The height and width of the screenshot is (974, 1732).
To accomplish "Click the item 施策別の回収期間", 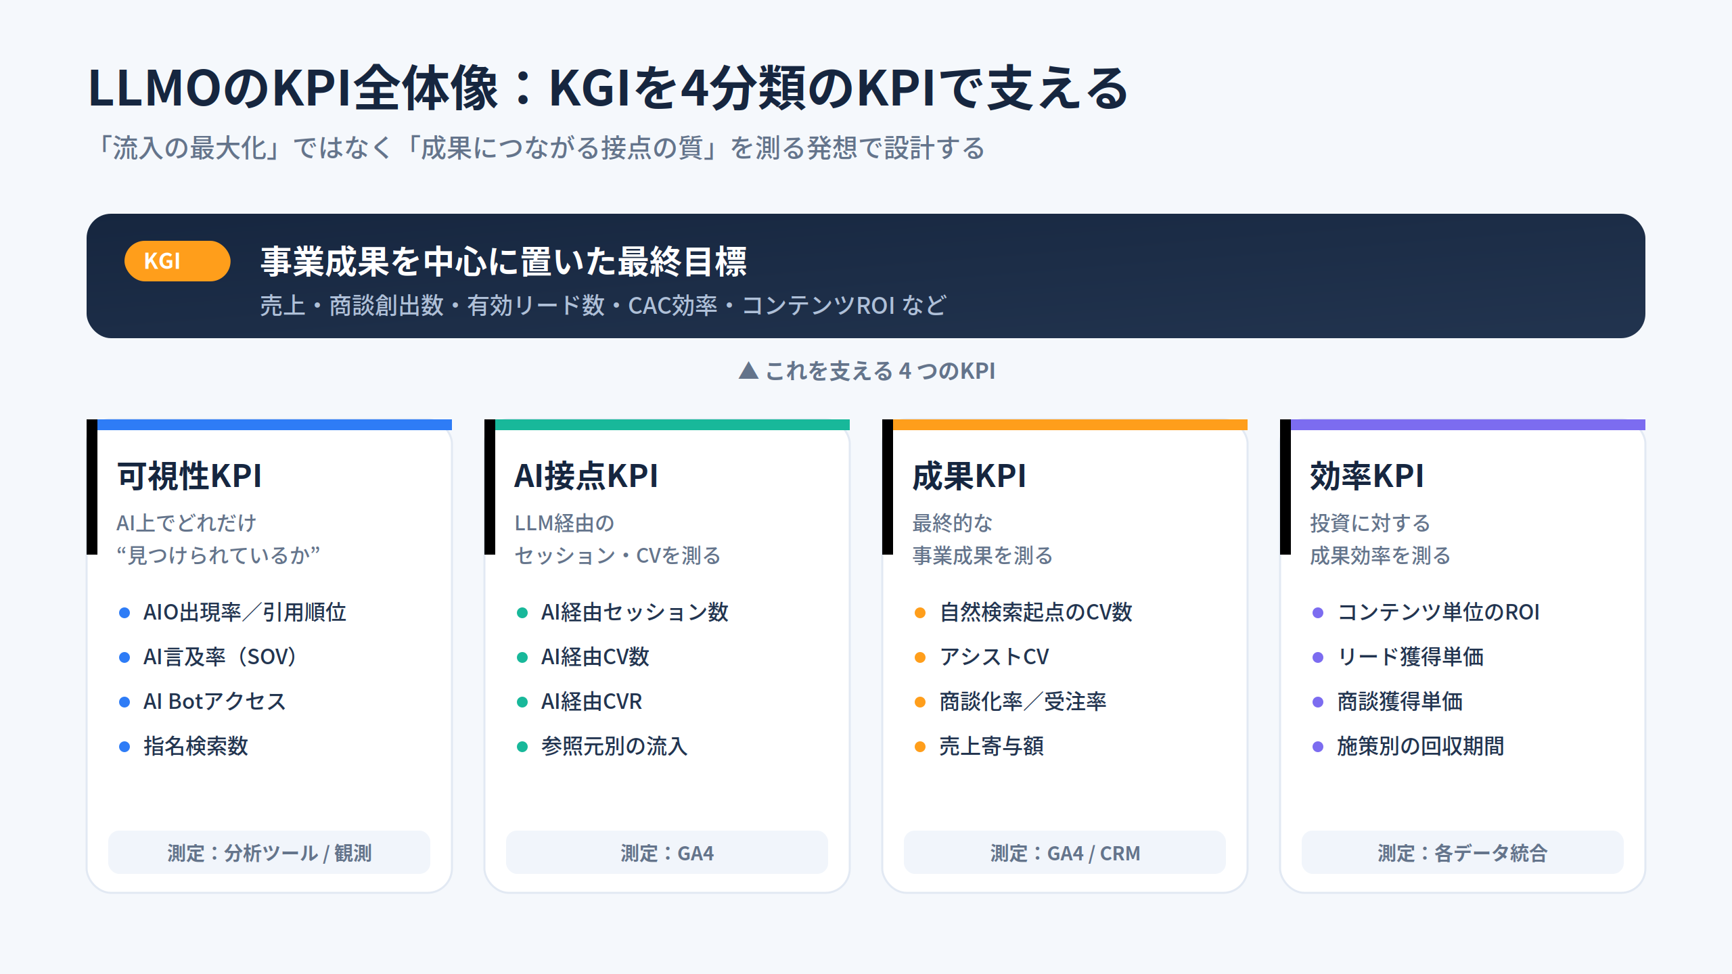I will 1421,746.
